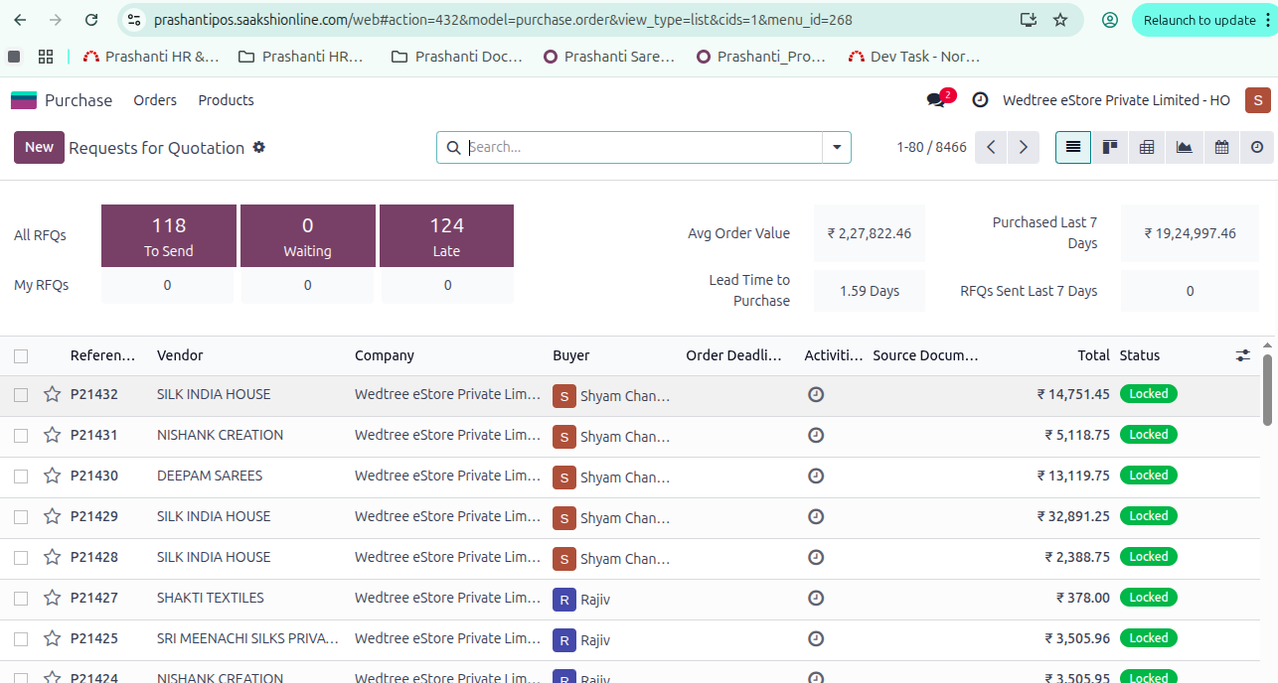The height and width of the screenshot is (683, 1278).
Task: Focus the Search input field
Action: coord(643,147)
